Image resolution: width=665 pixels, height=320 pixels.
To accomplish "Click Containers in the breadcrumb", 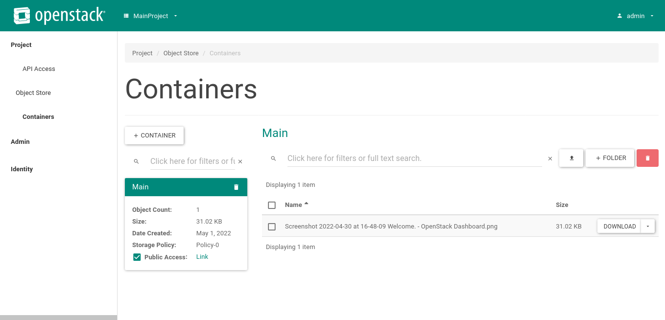I will click(225, 53).
